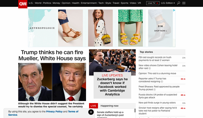Click the Happening now feed scrollbar
Viewport: 203px width, 118px height.
coord(135,110)
